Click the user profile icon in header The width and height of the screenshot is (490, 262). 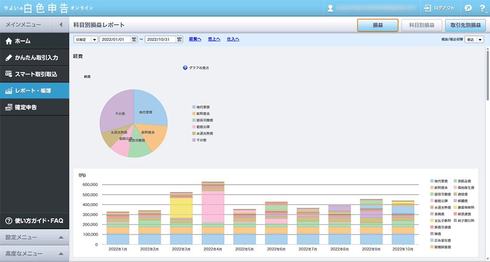330,8
